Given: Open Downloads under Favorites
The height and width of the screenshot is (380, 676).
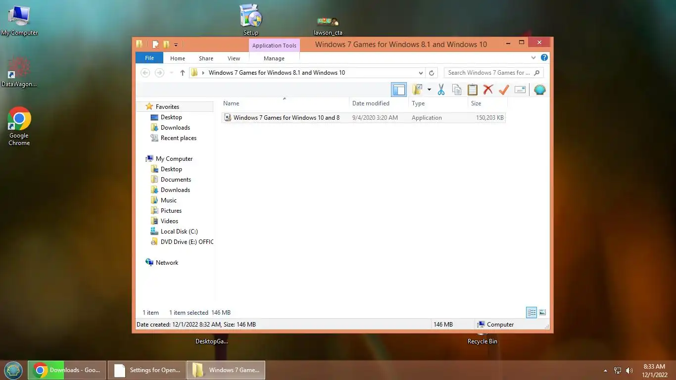Looking at the screenshot, I should coord(175,128).
